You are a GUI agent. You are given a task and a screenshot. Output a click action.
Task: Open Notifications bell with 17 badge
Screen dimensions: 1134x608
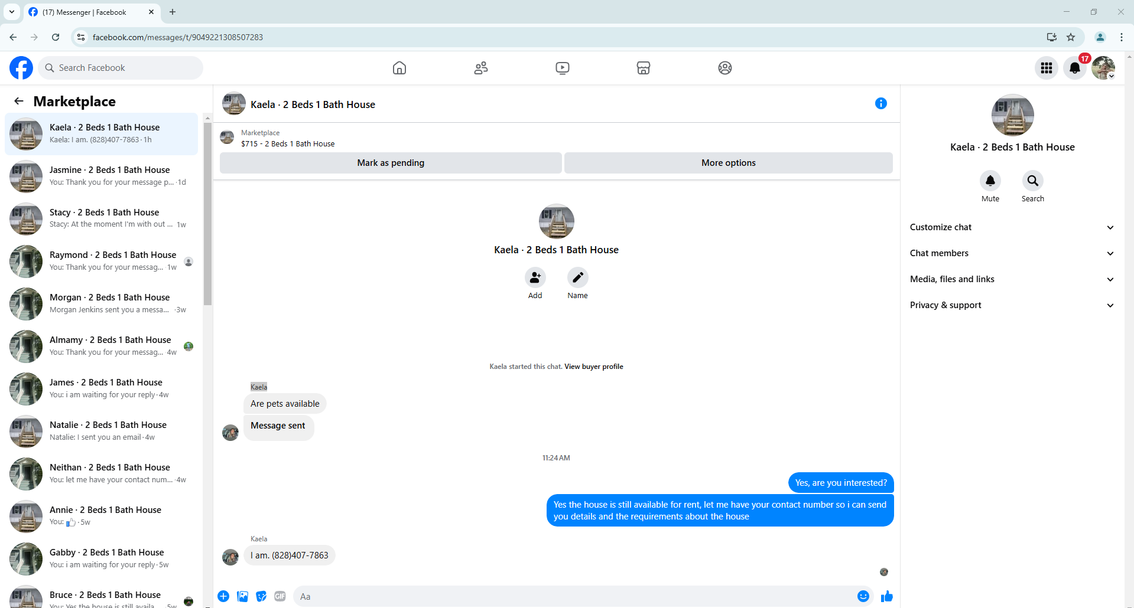[x=1075, y=68]
